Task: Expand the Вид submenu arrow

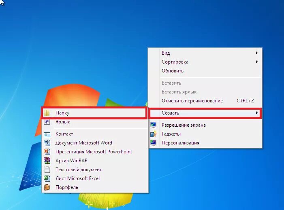Action: [x=256, y=53]
